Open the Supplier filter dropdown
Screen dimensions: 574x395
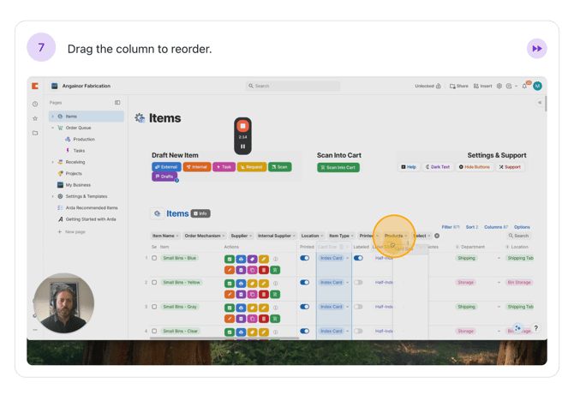241,236
